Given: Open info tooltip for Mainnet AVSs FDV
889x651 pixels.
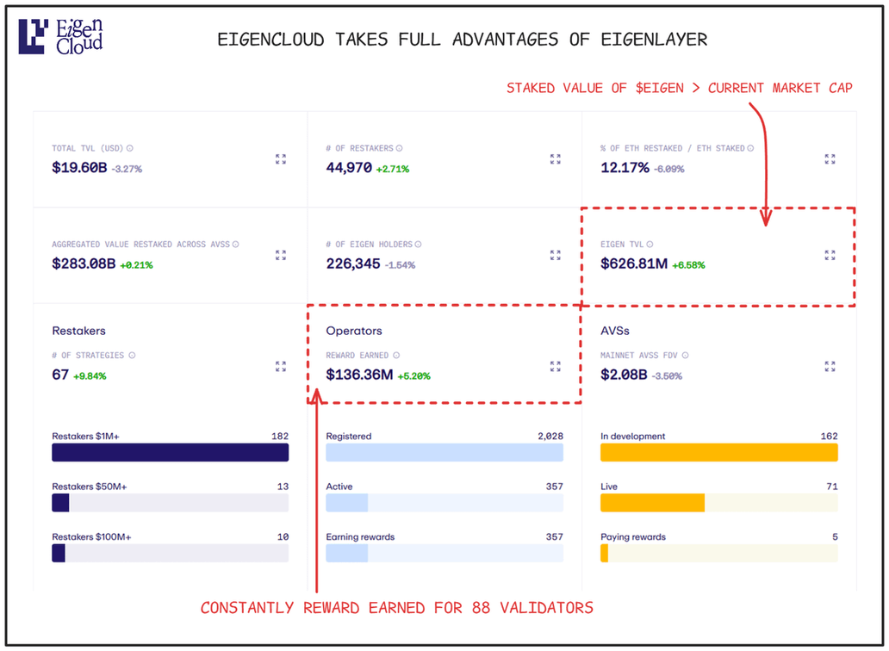Looking at the screenshot, I should [x=686, y=356].
